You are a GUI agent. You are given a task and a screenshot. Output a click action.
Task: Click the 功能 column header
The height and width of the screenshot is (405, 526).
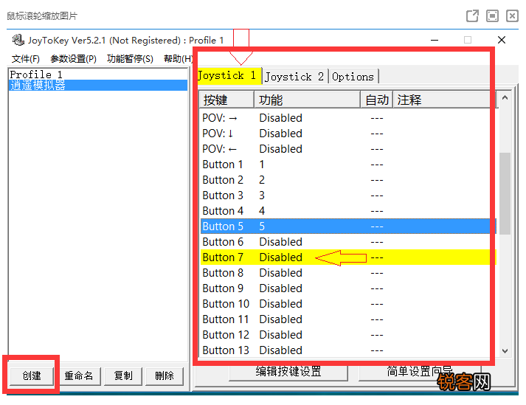pos(308,100)
